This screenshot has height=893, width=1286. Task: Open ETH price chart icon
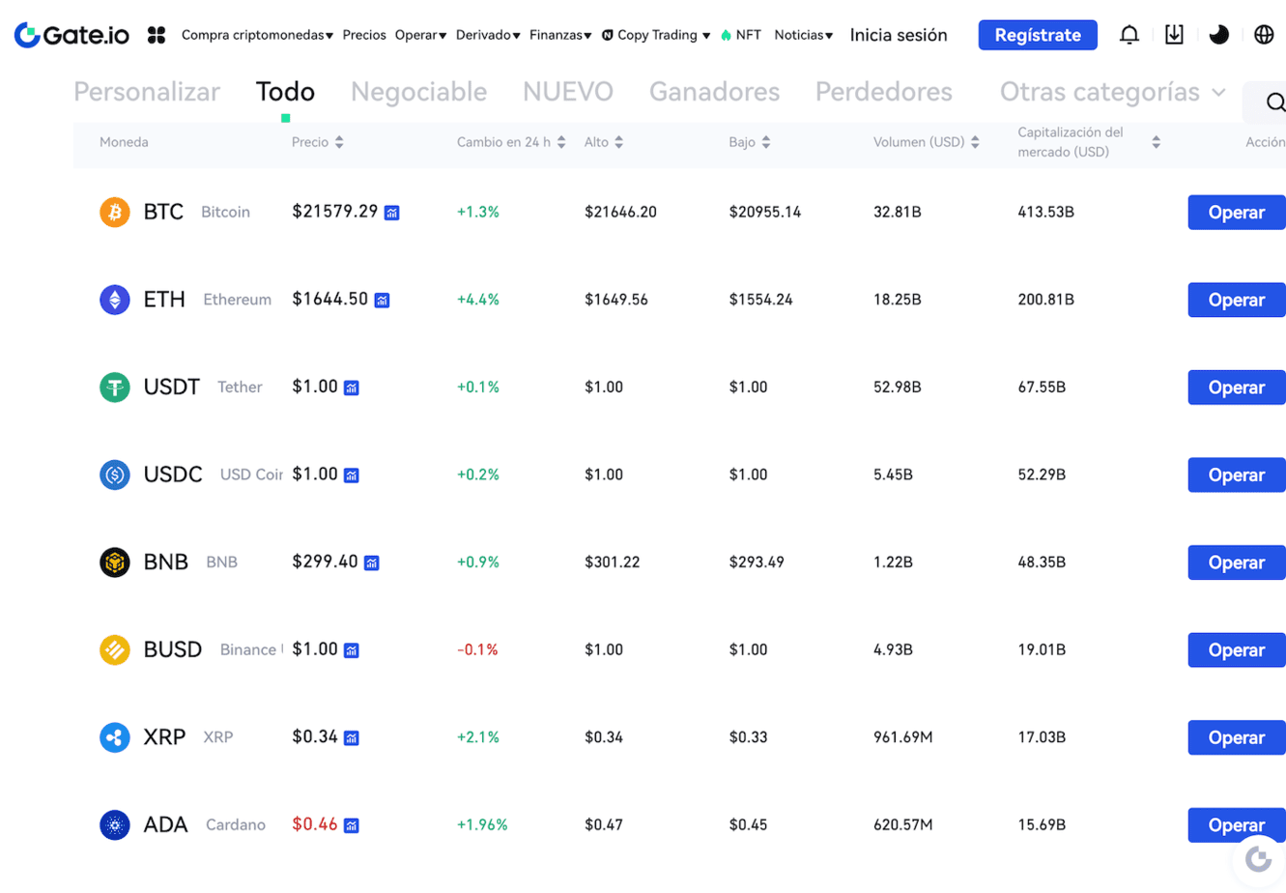click(382, 301)
